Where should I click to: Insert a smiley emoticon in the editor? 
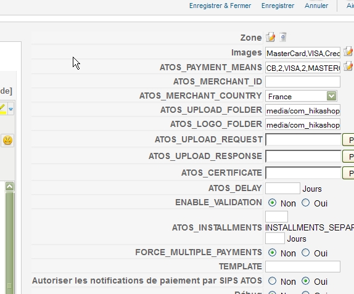pyautogui.click(x=7, y=141)
